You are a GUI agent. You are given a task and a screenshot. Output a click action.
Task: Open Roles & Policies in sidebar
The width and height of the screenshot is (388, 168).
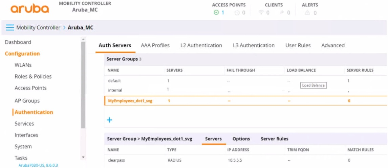tap(33, 76)
